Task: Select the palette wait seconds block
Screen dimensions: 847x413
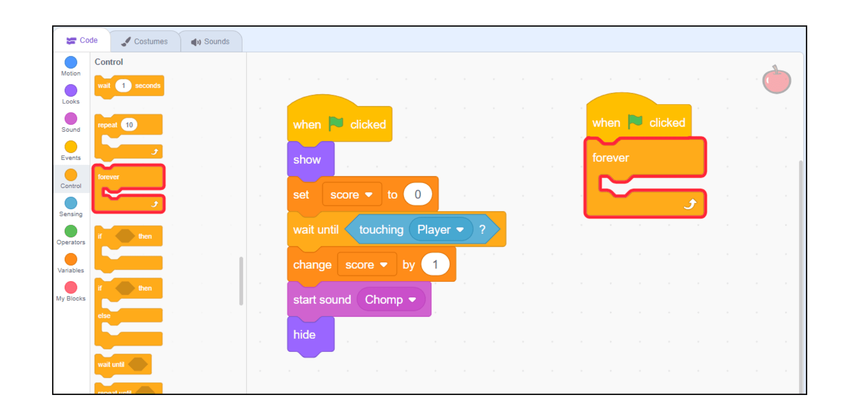Action: tap(129, 86)
